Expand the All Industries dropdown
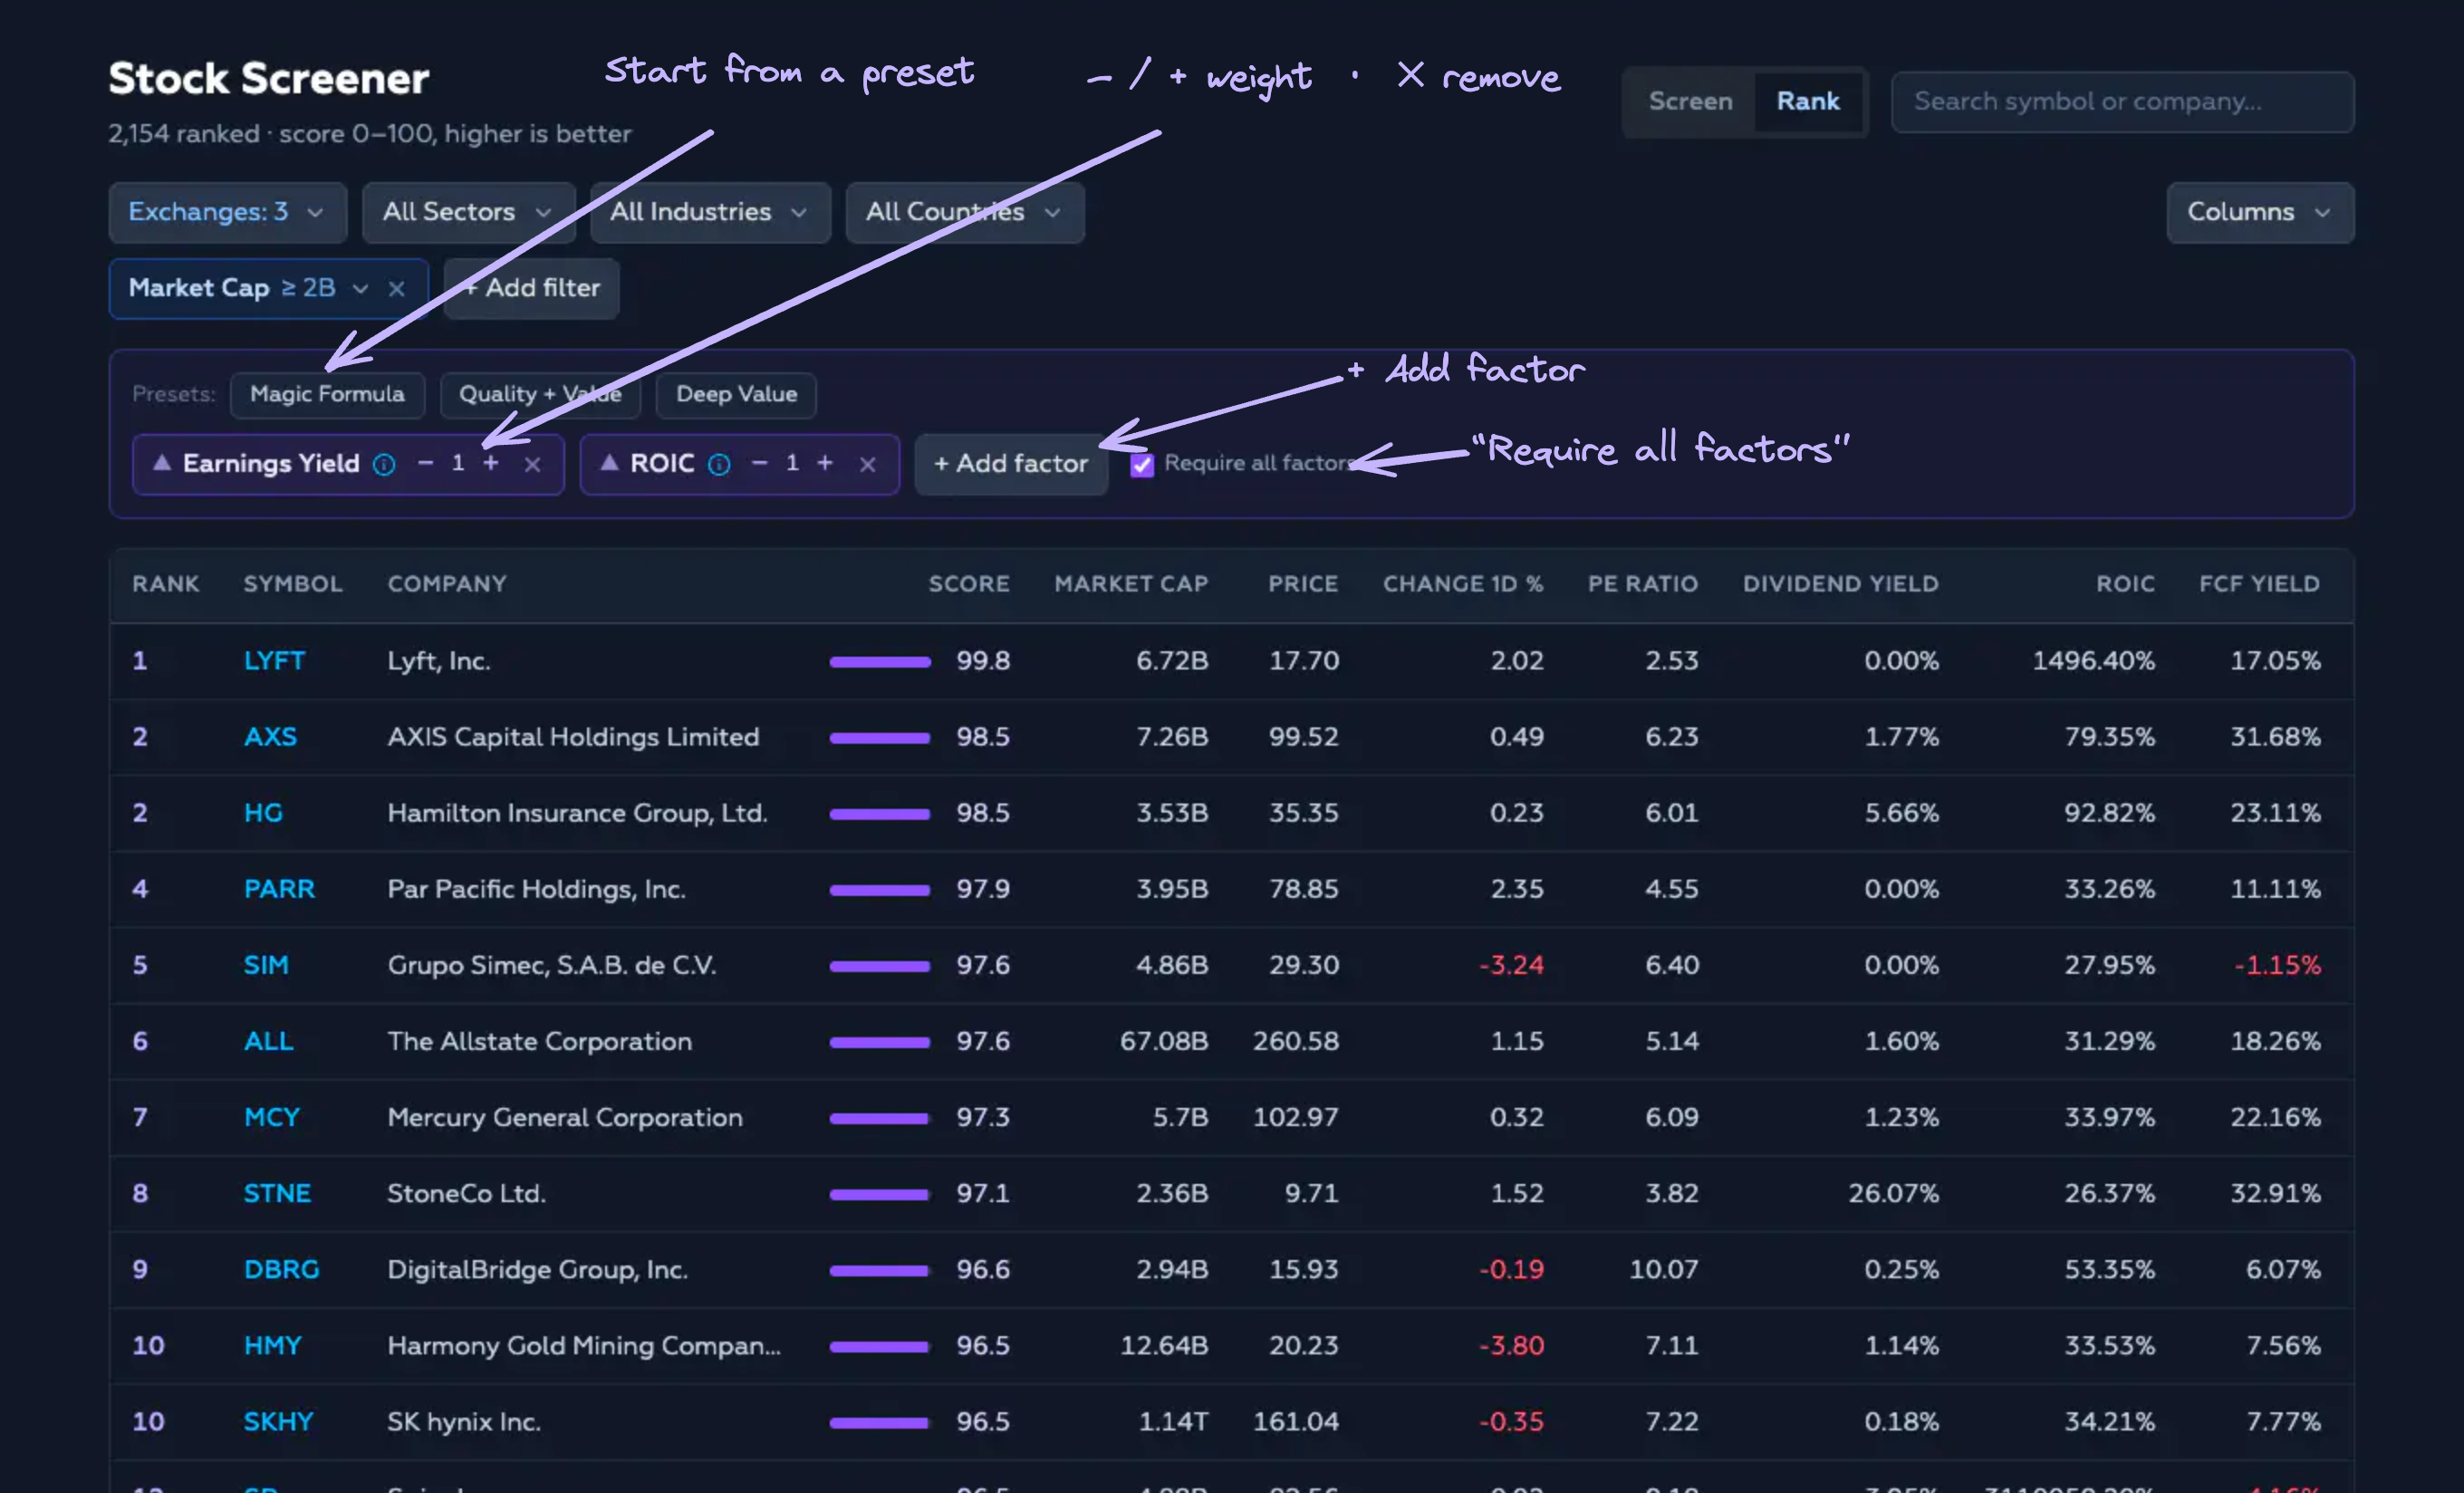The image size is (2464, 1493). click(710, 212)
